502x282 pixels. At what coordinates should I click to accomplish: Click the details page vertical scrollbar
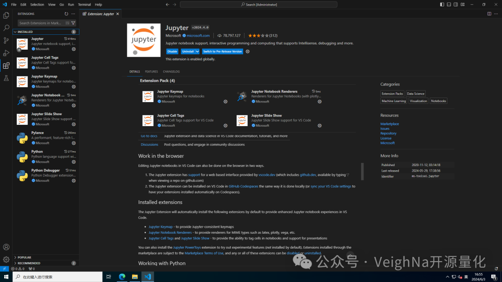click(363, 172)
